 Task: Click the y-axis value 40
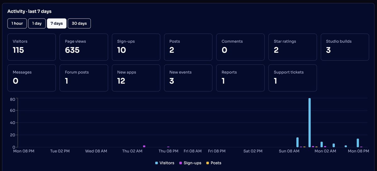(x=13, y=123)
